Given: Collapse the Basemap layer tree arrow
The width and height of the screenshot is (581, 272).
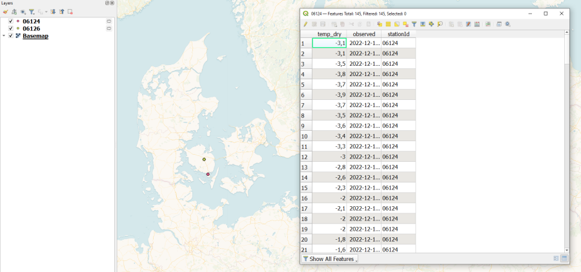Looking at the screenshot, I should click(x=4, y=36).
